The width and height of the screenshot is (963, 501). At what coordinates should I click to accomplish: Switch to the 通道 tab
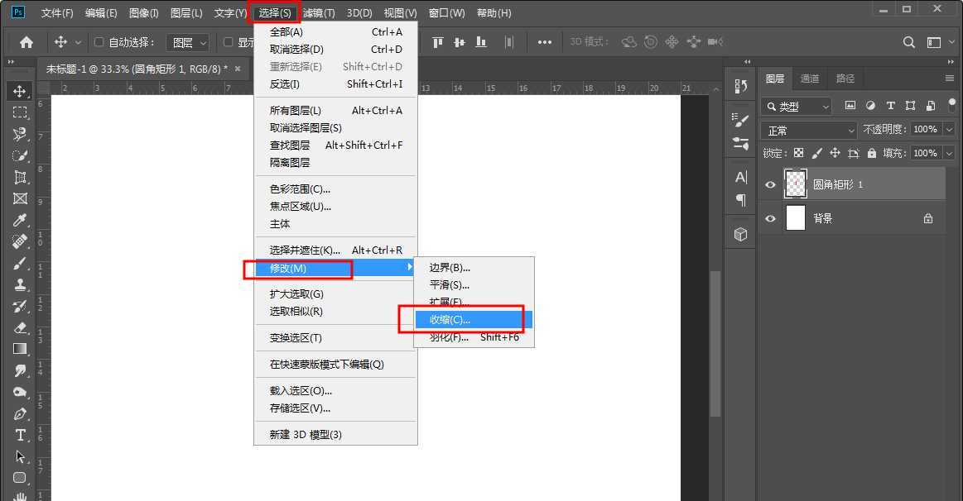809,78
